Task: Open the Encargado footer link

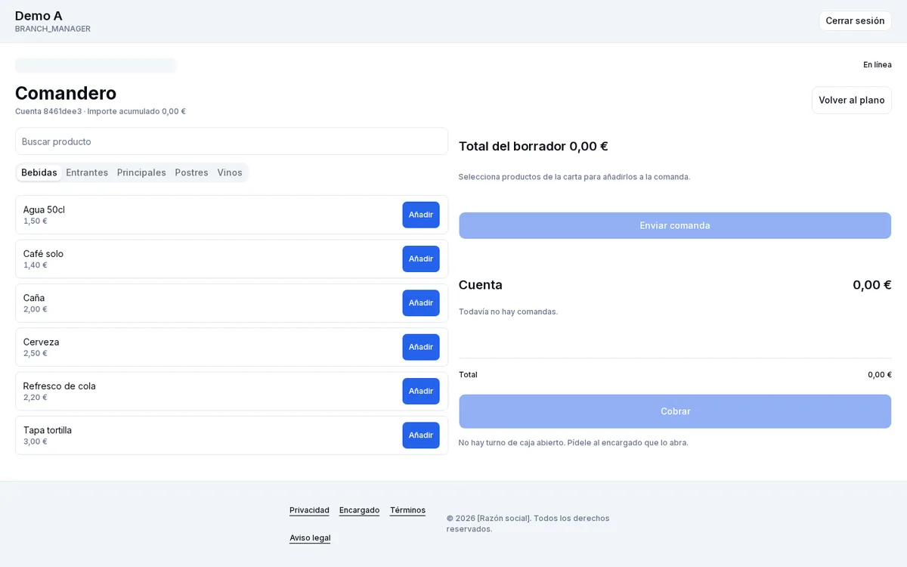Action: pyautogui.click(x=360, y=510)
